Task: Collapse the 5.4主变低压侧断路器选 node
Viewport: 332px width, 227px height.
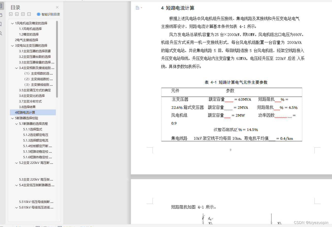Action: tap(16, 185)
